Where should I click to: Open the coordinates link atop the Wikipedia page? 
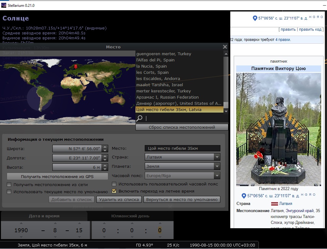point(283,18)
